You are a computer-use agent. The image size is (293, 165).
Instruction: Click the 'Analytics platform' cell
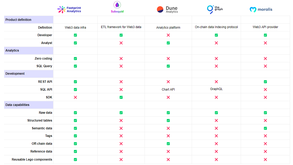pyautogui.click(x=168, y=27)
